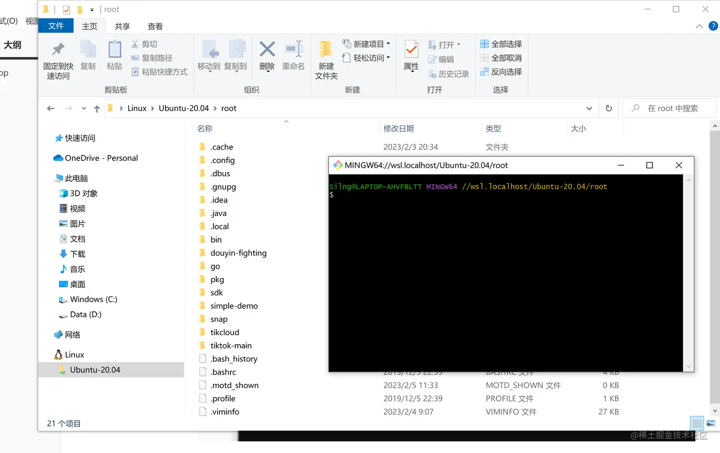Sort by Type (类型) column header
720x453 pixels.
493,128
